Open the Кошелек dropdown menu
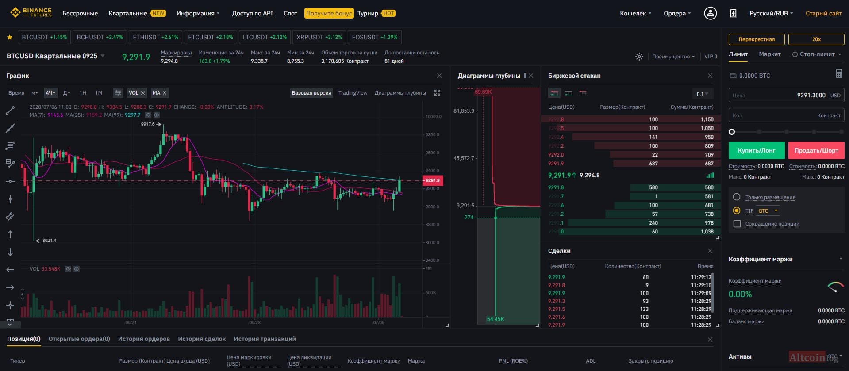Screen dimensions: 849x371 (x=635, y=13)
